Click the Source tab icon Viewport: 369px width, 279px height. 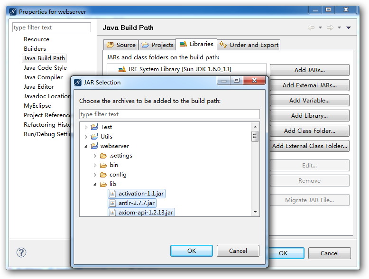[x=110, y=45]
